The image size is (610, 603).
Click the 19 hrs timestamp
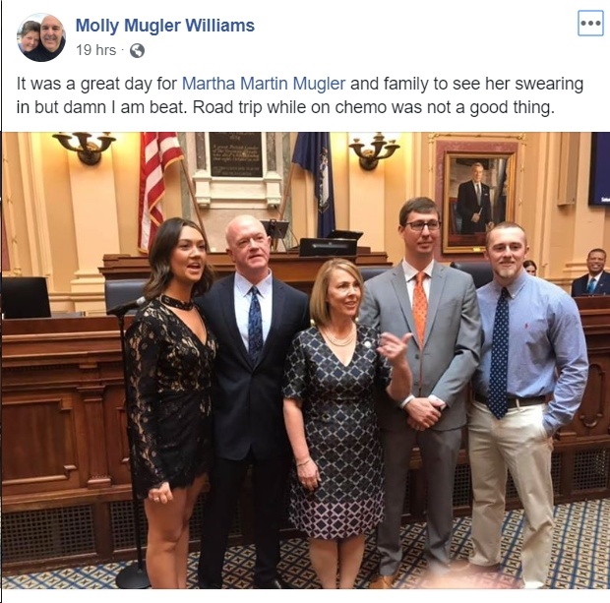(x=96, y=50)
